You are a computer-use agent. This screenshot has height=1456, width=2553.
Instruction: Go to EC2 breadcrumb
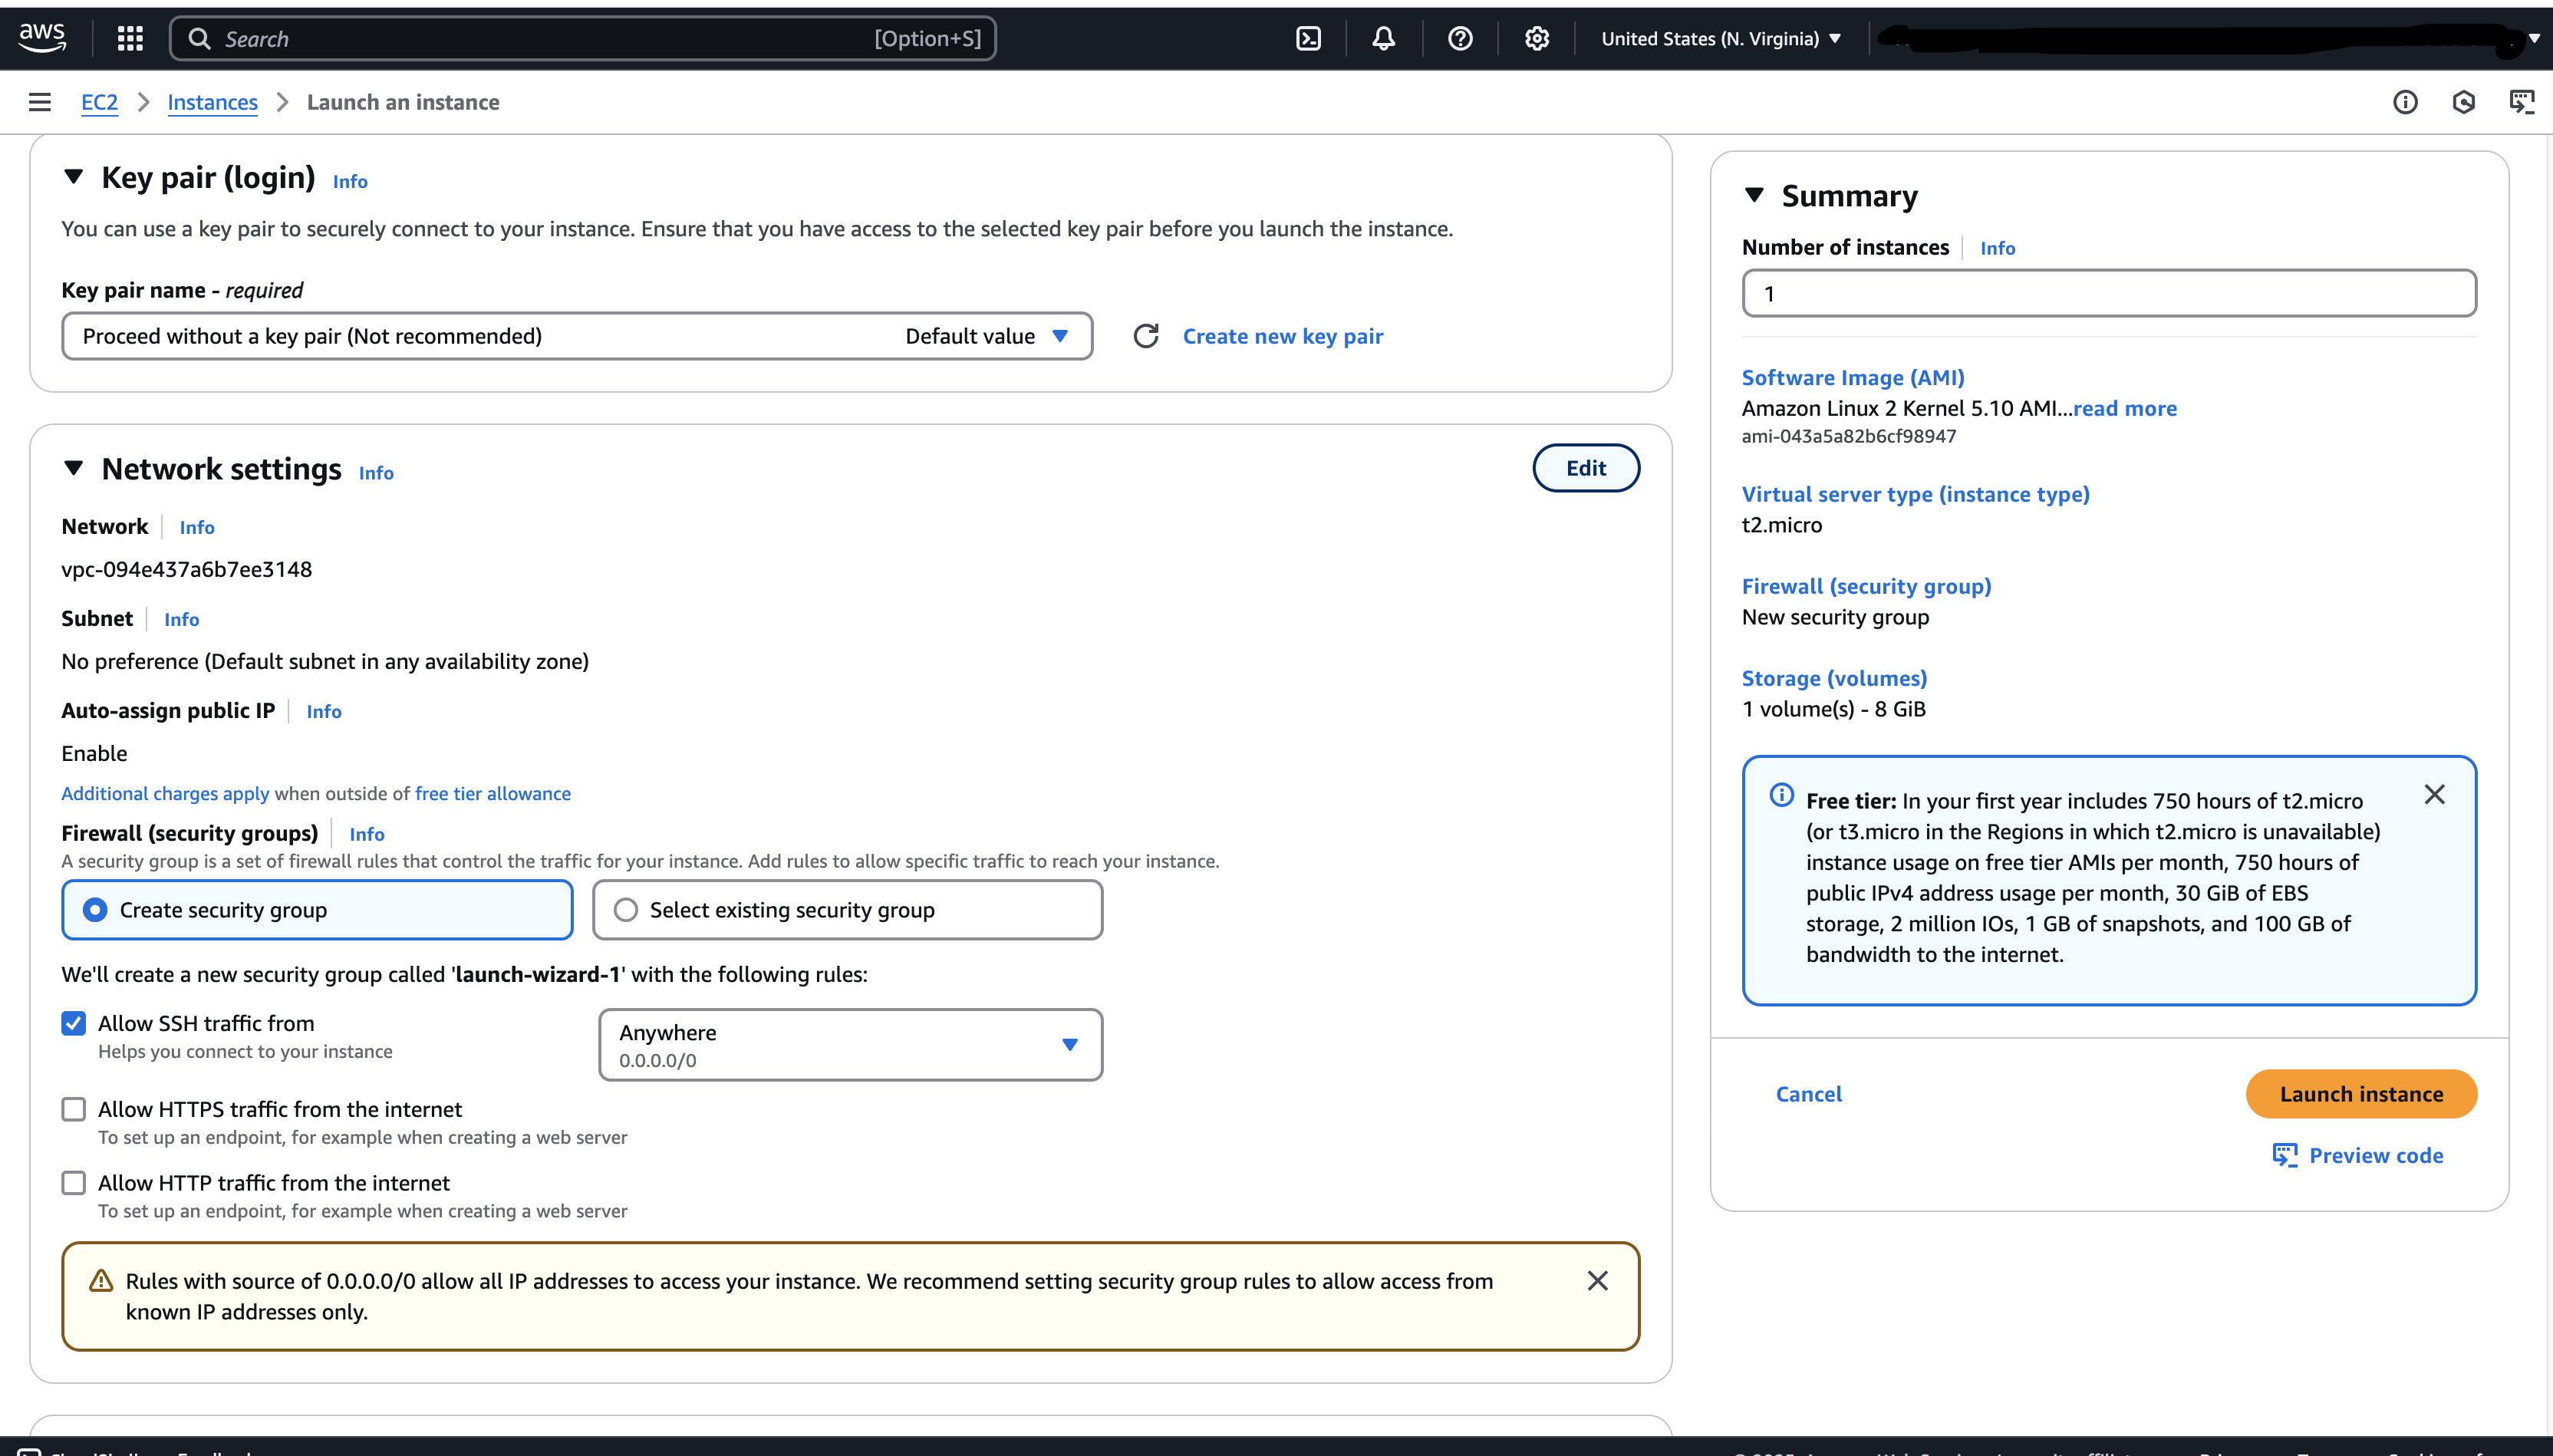click(x=99, y=102)
